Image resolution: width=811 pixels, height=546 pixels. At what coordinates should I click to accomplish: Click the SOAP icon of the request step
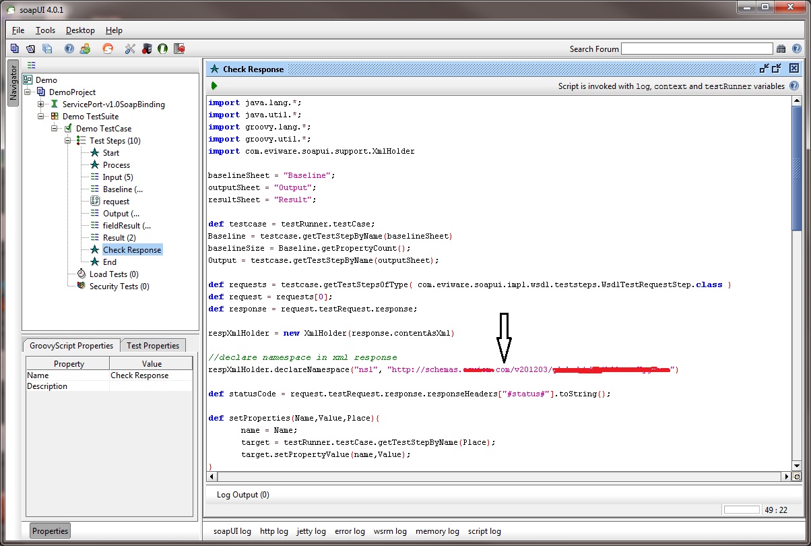[95, 202]
